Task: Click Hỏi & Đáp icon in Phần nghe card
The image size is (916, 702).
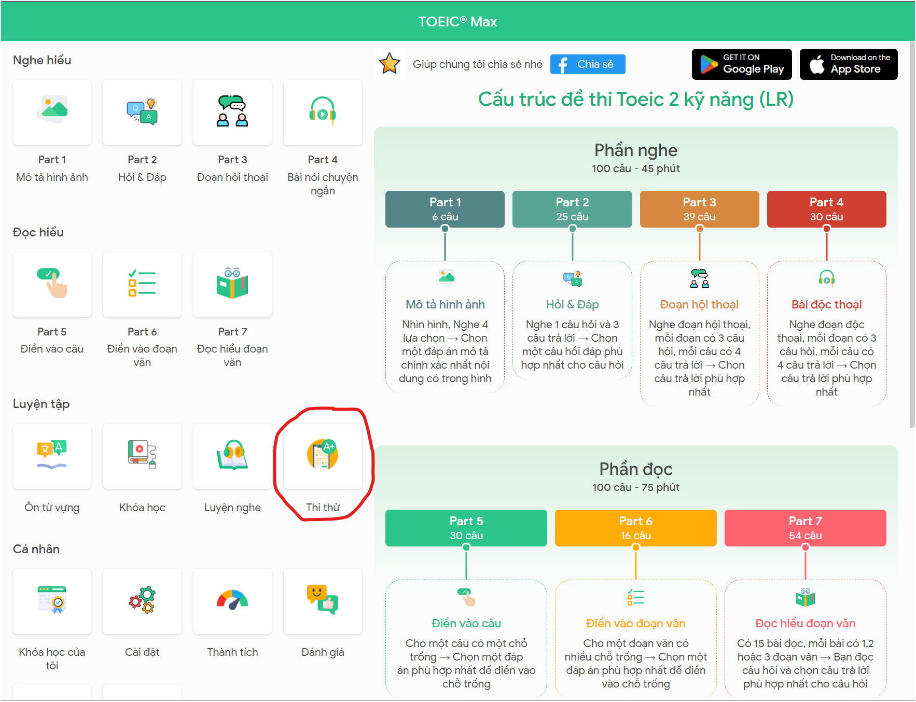Action: pos(573,278)
